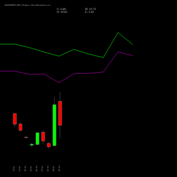
Task: Click the green candle above 26 Oct
Action: (x=38, y=139)
